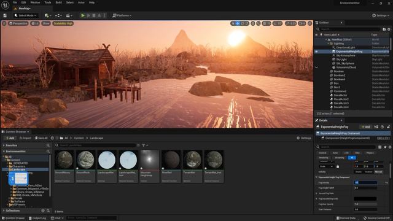Click the Unreal Engine logo icon
This screenshot has height=221, width=393.
(5, 5)
